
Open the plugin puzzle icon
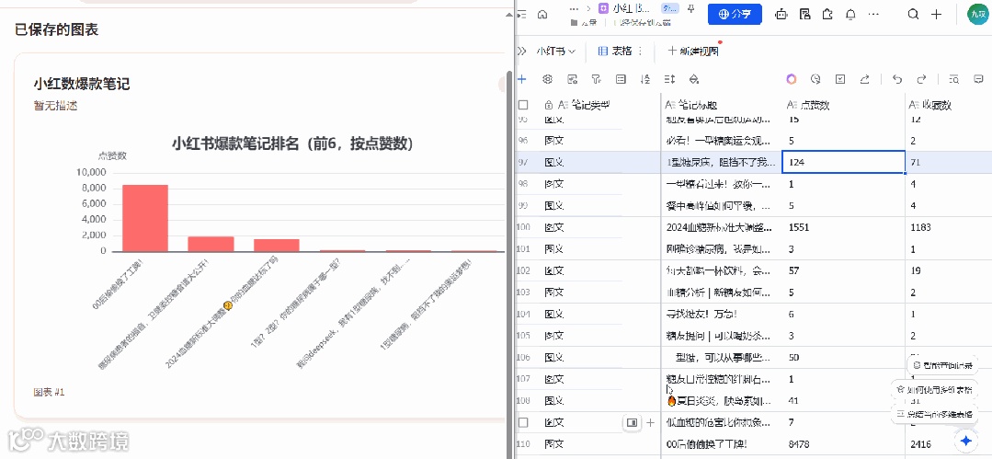(x=827, y=14)
